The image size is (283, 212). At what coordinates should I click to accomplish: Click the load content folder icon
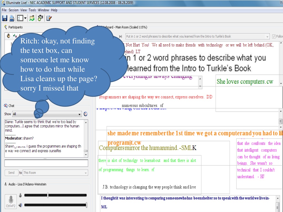point(32,18)
